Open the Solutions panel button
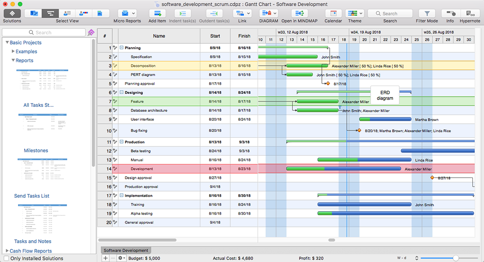 [12, 14]
